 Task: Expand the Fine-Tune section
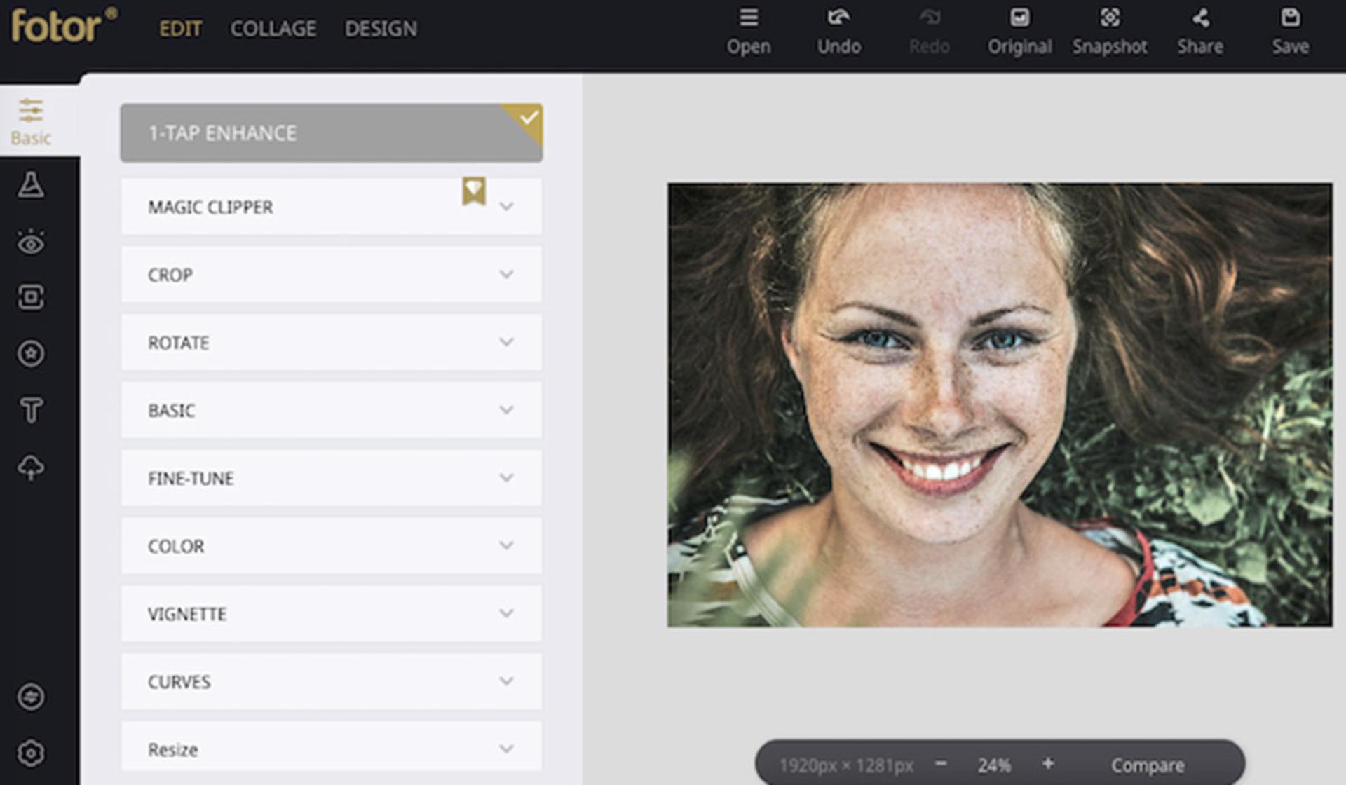click(331, 478)
